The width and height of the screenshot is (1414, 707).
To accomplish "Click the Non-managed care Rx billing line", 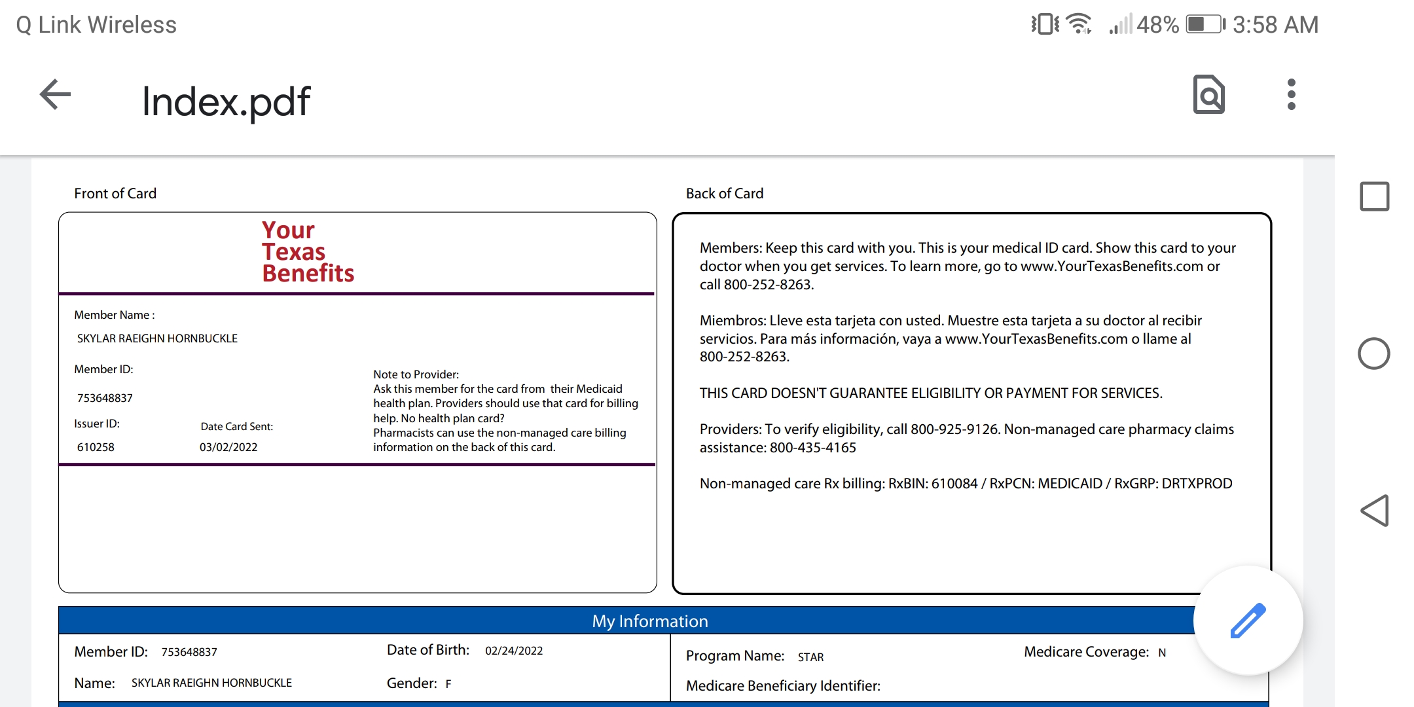I will 966,483.
